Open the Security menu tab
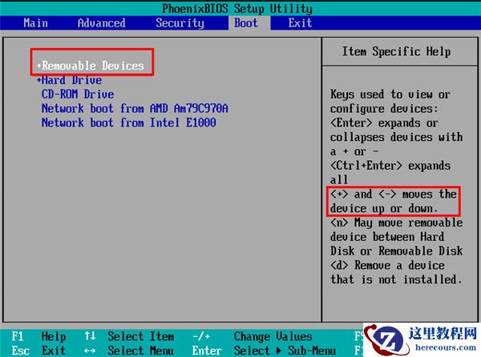The width and height of the screenshot is (481, 357). tap(180, 23)
